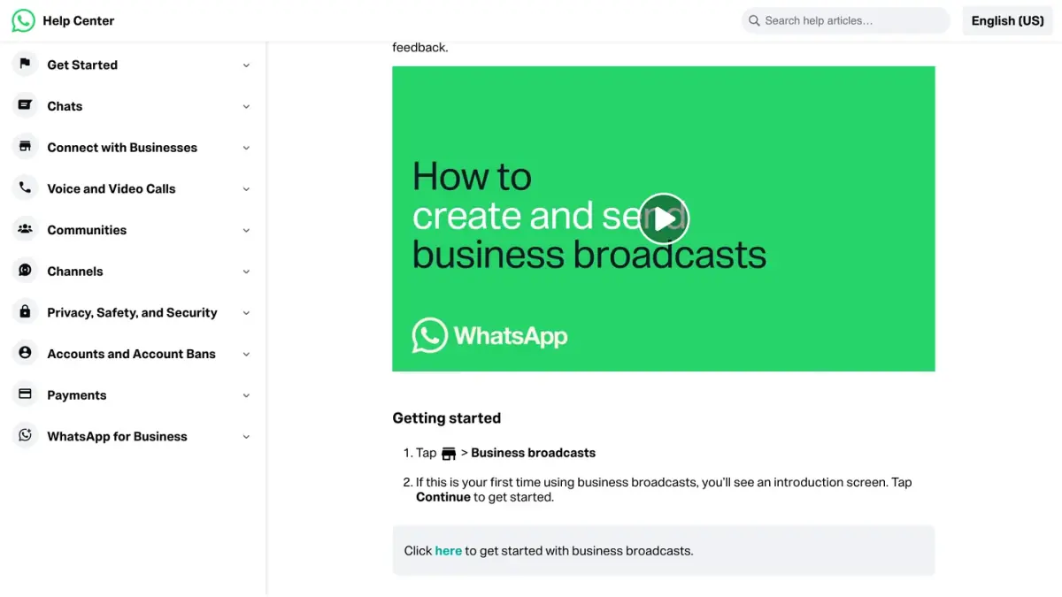Viewport: 1062px width, 597px height.
Task: Expand the Privacy, Safety, and Security chevron
Action: point(246,313)
